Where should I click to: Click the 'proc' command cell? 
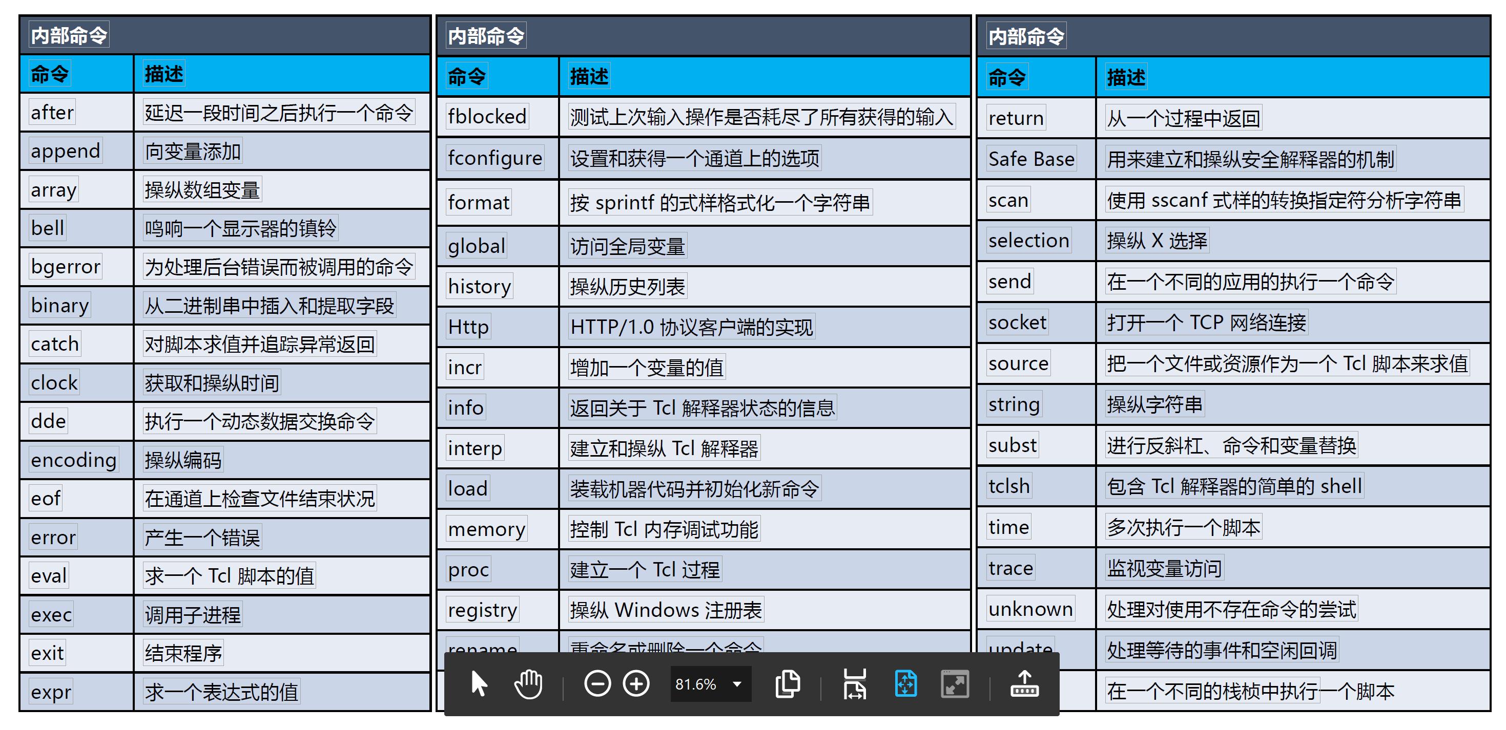click(x=498, y=569)
